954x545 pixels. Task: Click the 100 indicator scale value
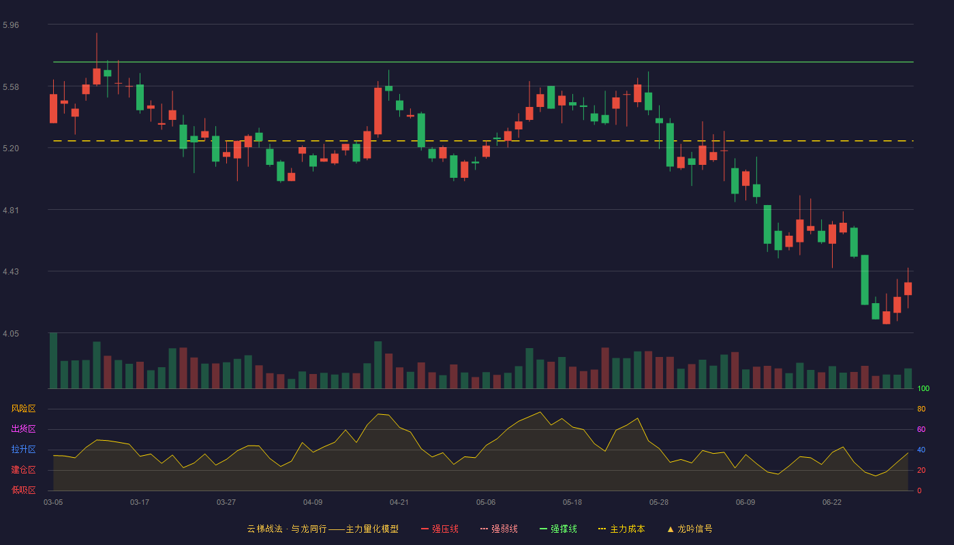tap(923, 388)
